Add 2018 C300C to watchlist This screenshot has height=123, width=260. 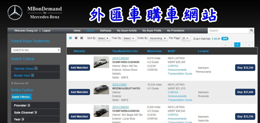79,92
